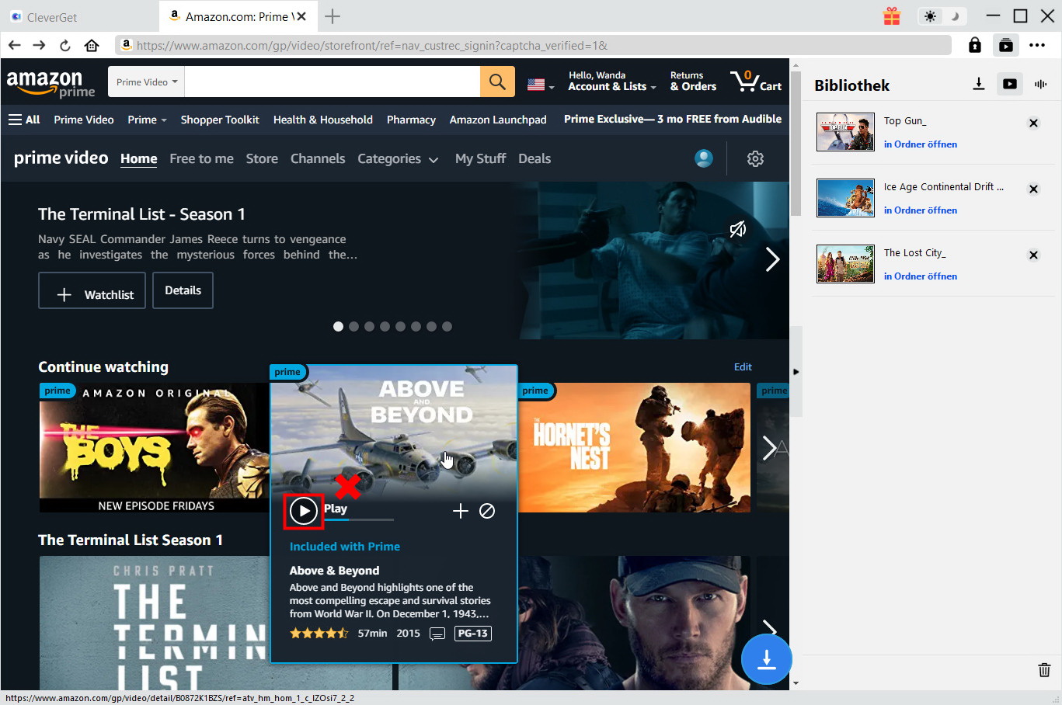This screenshot has height=705, width=1062.
Task: Open Prime Video settings gear
Action: click(755, 158)
